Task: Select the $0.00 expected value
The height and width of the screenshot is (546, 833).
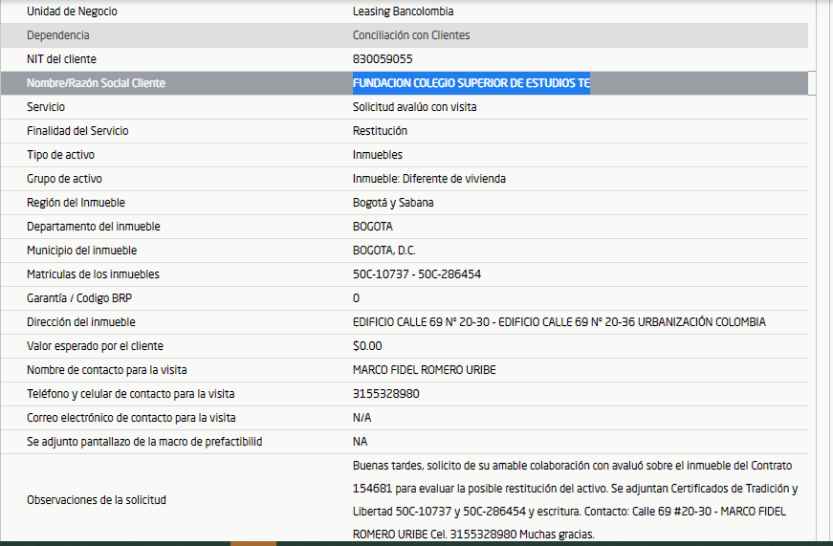Action: tap(367, 346)
